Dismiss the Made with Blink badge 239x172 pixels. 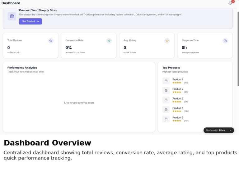point(230,130)
